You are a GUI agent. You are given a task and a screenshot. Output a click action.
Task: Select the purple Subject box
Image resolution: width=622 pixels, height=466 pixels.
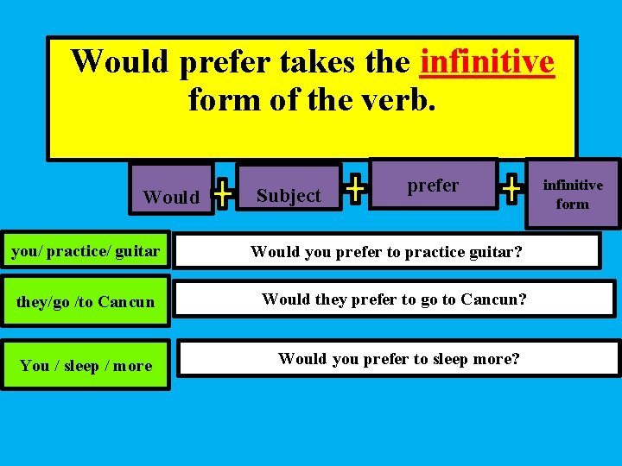coord(289,195)
